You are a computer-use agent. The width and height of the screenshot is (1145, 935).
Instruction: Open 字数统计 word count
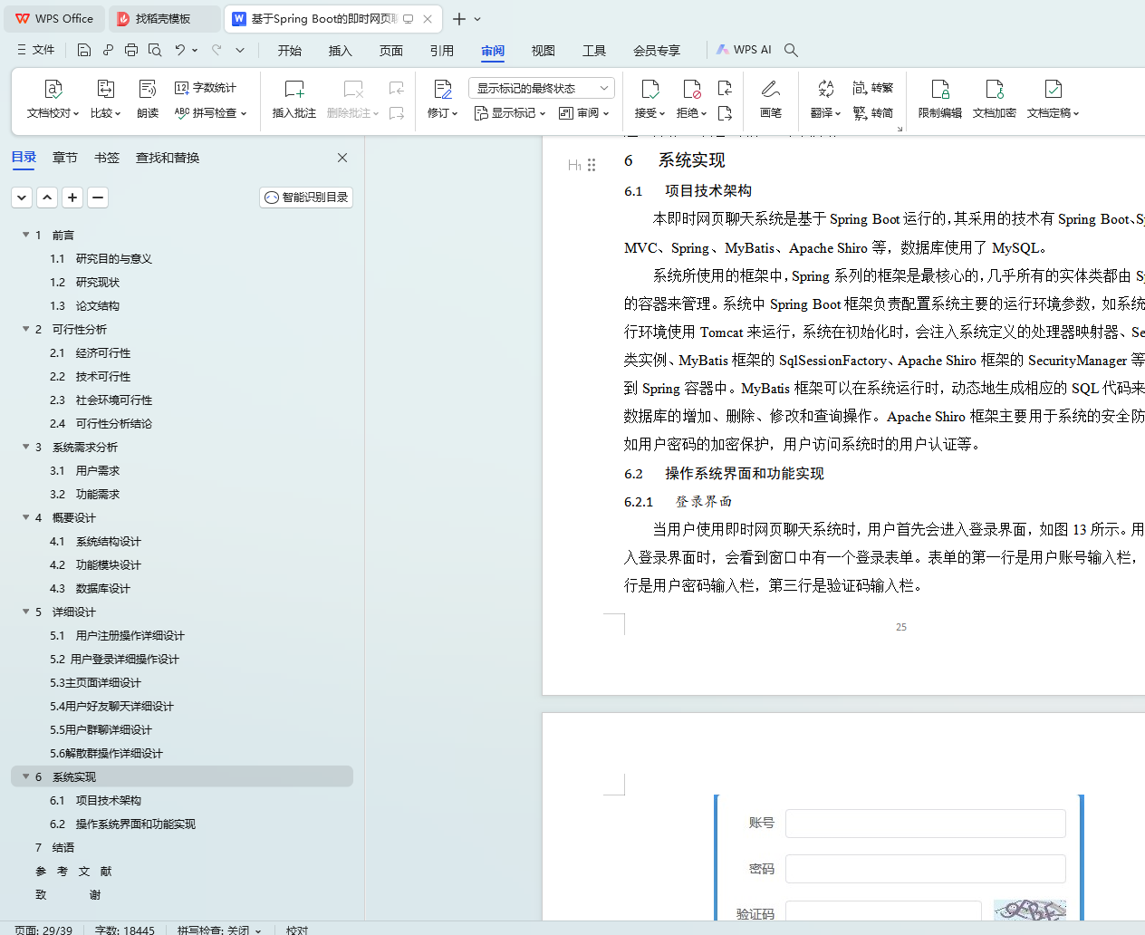206,88
